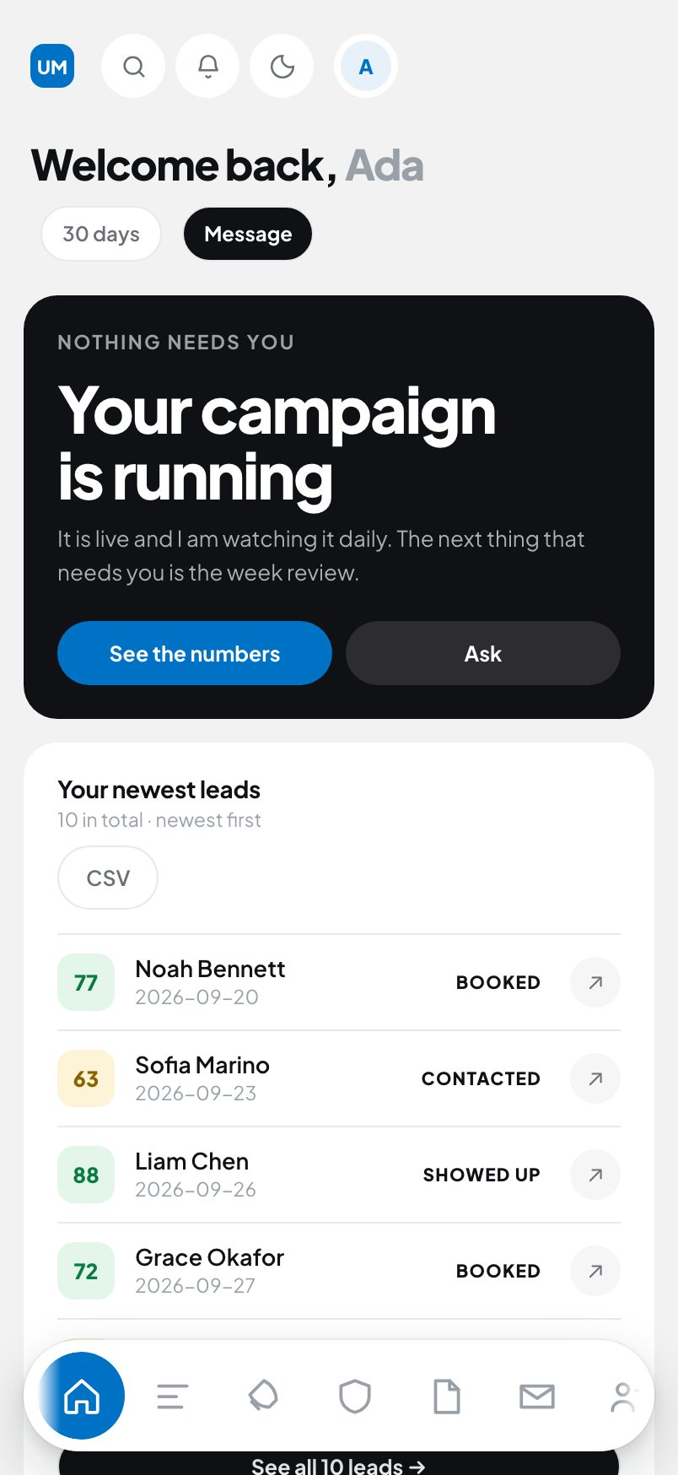Open the document icon in bottom nav
The height and width of the screenshot is (1475, 678).
coord(446,1397)
